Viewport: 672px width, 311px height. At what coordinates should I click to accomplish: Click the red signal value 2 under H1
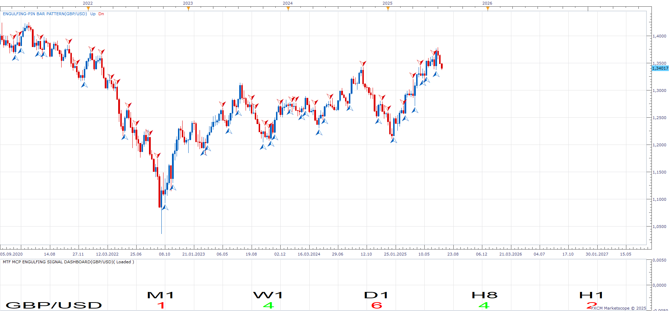pyautogui.click(x=592, y=305)
